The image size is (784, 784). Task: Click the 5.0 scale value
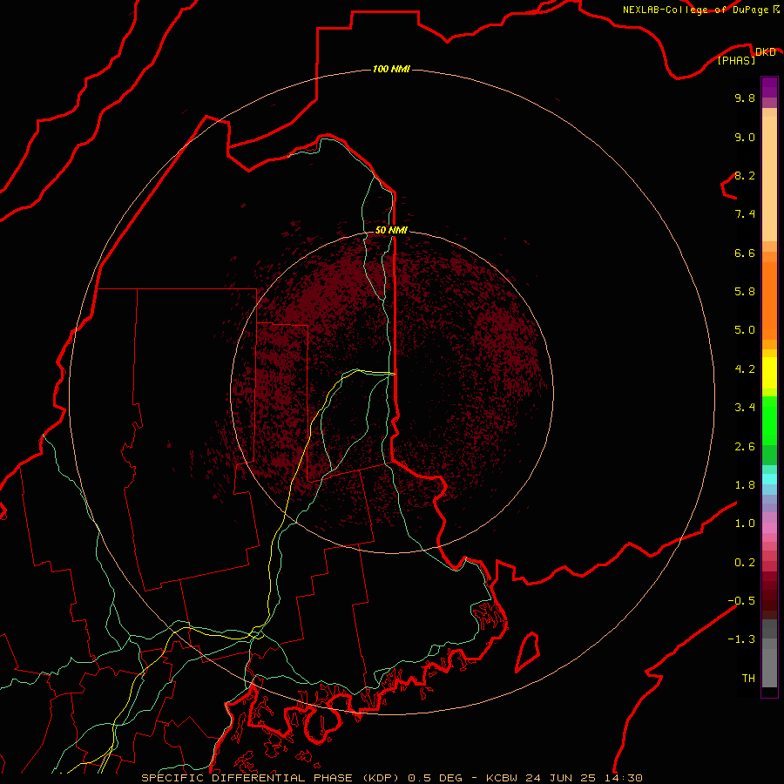point(745,330)
